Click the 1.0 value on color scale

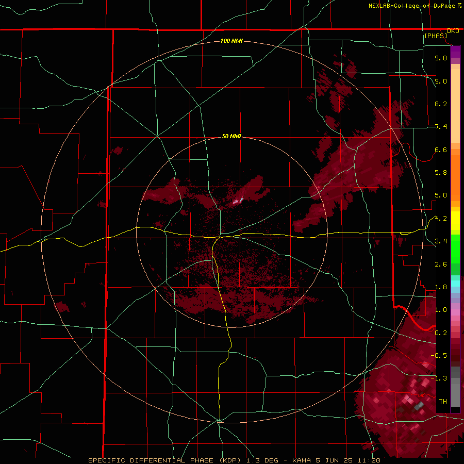[441, 310]
